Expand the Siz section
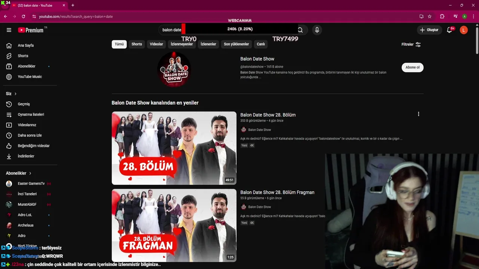Viewport: 479px width, 269px height. [11, 94]
